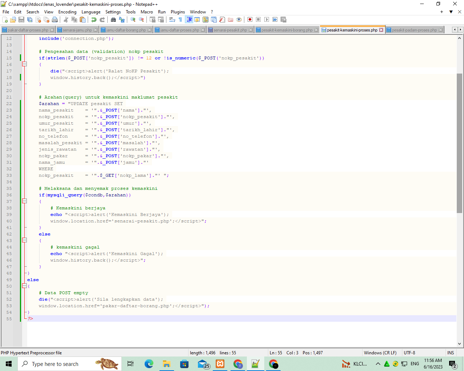Show hidden system tray icons

(x=378, y=364)
